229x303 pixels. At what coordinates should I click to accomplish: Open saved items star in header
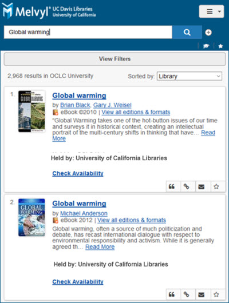220,46
